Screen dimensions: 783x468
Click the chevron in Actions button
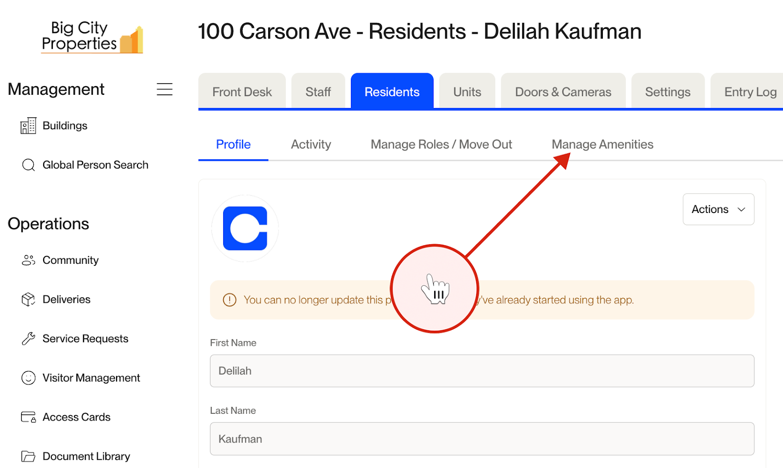click(x=741, y=210)
